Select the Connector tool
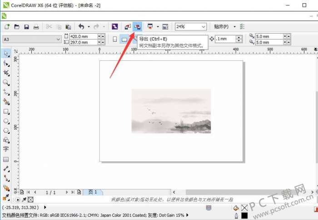Viewport: 318px width, 220px height. click(x=6, y=178)
